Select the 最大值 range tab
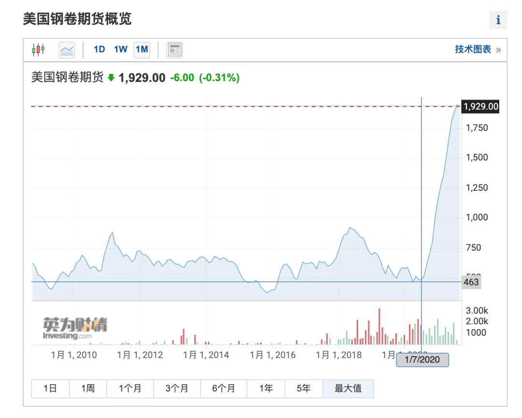The image size is (522, 418). 348,389
